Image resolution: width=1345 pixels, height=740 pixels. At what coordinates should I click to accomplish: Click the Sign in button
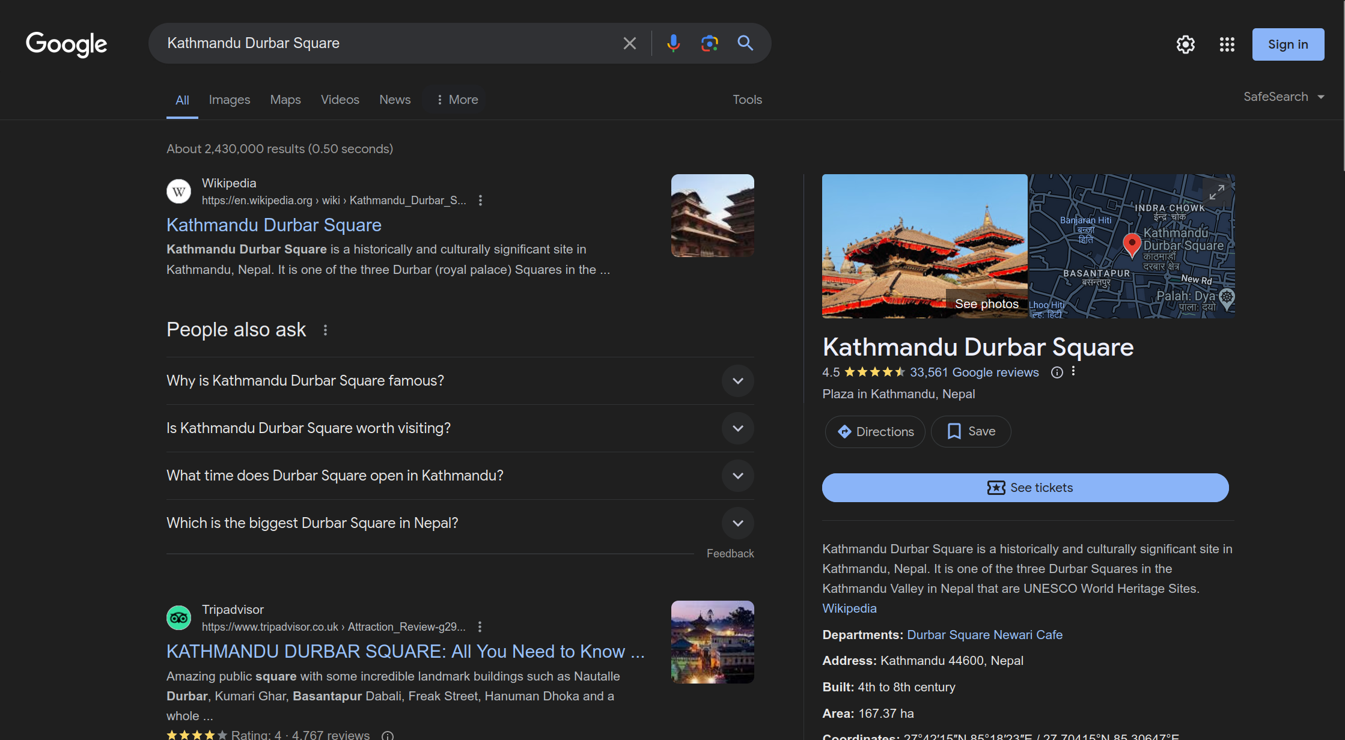(1288, 44)
